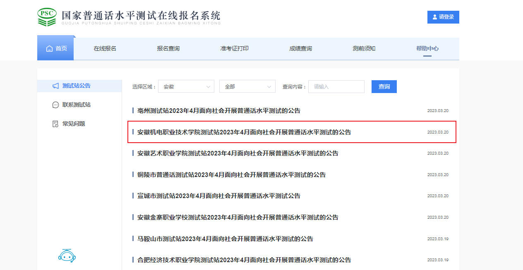
Task: Open 测前须知 navigation item
Action: point(364,49)
